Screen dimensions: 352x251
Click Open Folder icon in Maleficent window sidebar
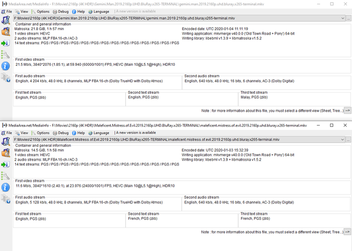click(5, 153)
